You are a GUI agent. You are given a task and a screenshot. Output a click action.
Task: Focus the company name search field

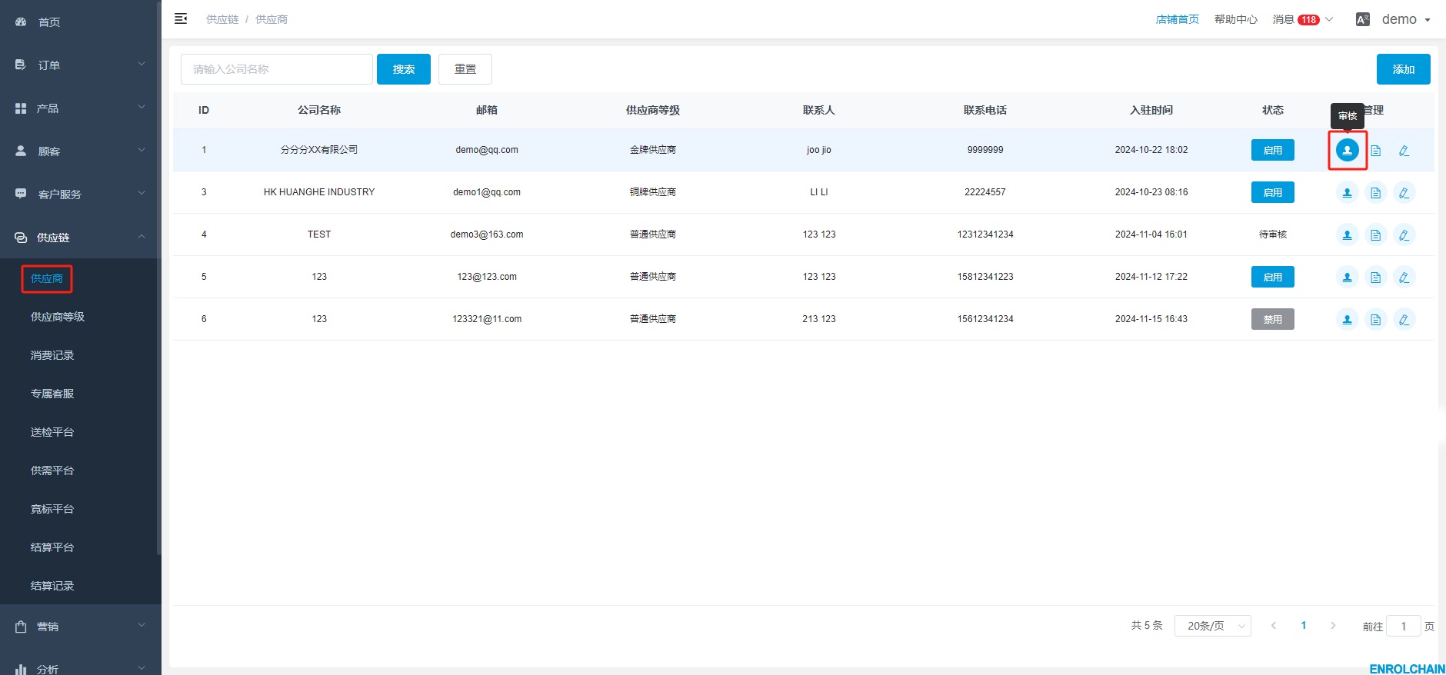pyautogui.click(x=277, y=69)
